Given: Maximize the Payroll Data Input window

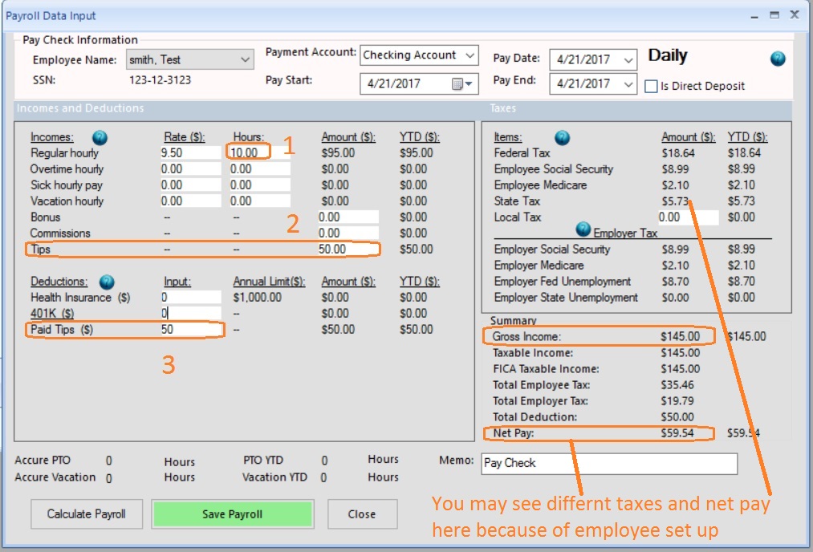Looking at the screenshot, I should coord(774,15).
